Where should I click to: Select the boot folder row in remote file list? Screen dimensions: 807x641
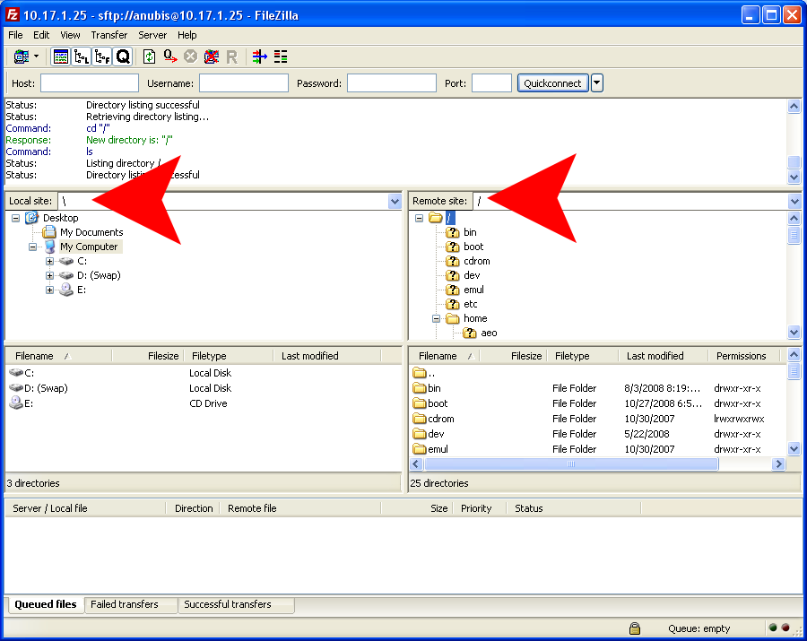click(597, 403)
